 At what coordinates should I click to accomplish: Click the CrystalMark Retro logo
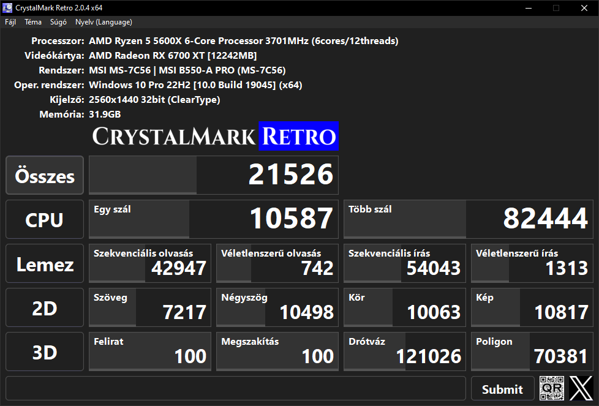215,136
